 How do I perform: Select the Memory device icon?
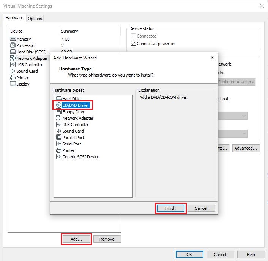[x=13, y=39]
